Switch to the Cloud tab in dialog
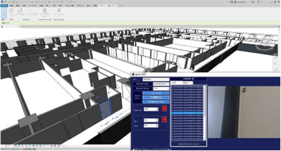The height and width of the screenshot is (151, 281). [x=185, y=83]
